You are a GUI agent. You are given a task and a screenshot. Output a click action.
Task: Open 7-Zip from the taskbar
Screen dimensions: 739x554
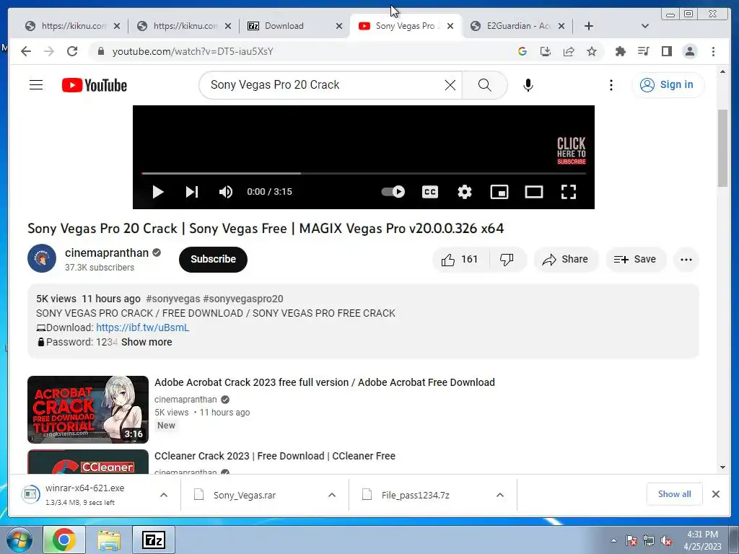click(154, 540)
